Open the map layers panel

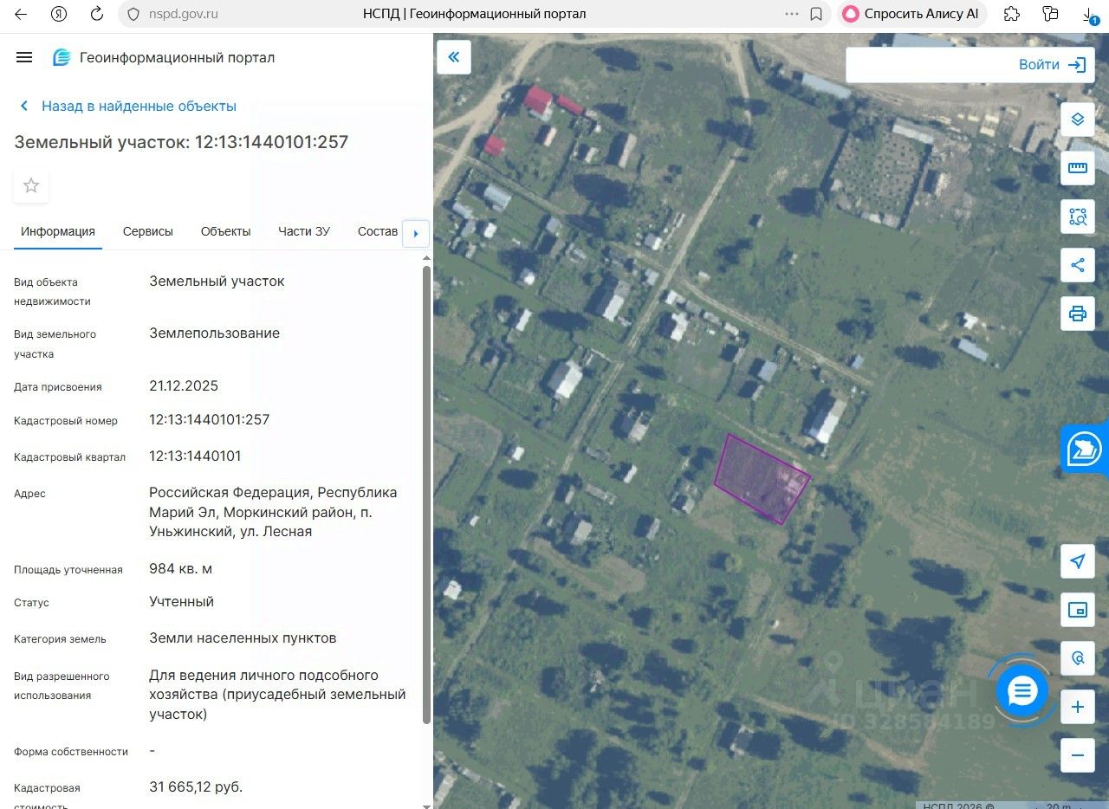[x=1078, y=120]
